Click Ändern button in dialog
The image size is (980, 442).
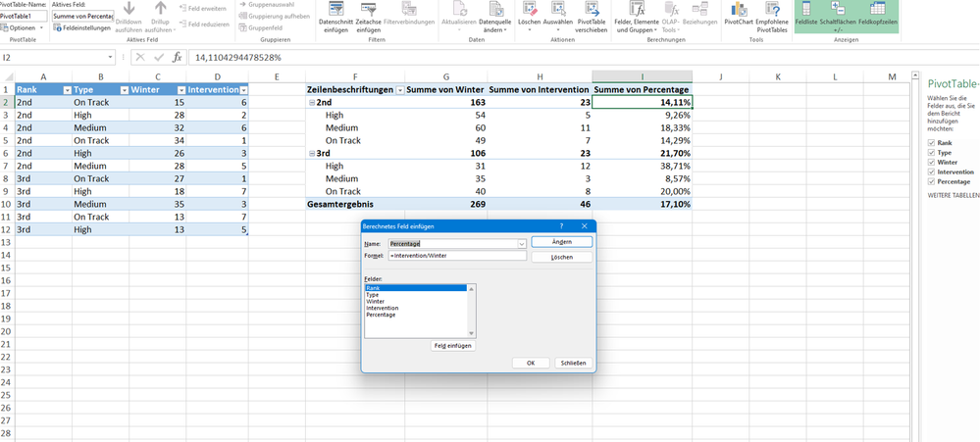coord(562,242)
